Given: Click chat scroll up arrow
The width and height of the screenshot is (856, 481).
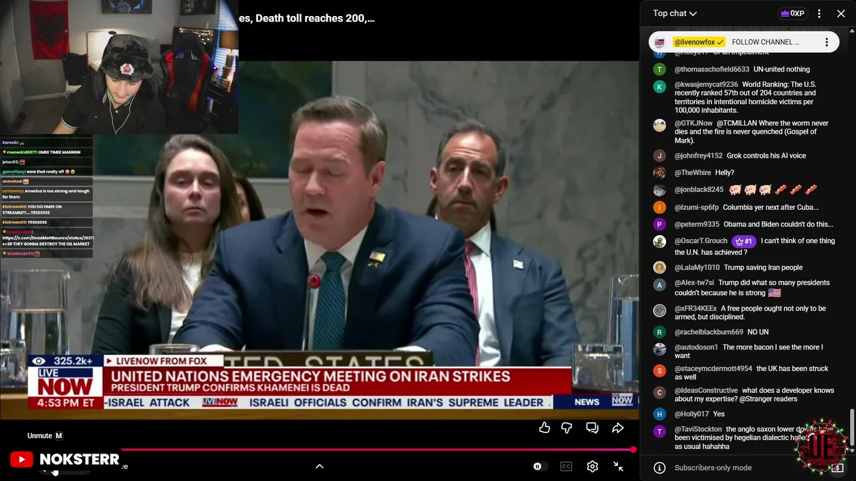Looking at the screenshot, I should [852, 30].
